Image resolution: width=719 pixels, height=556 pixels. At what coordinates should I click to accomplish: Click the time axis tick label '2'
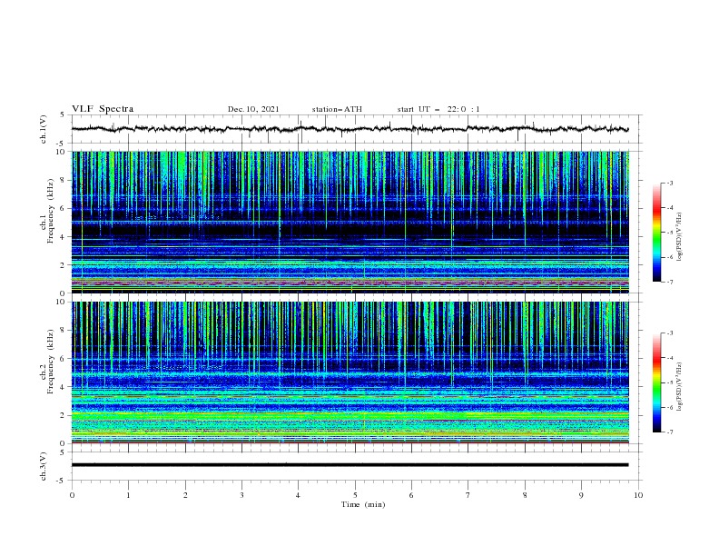pos(185,495)
